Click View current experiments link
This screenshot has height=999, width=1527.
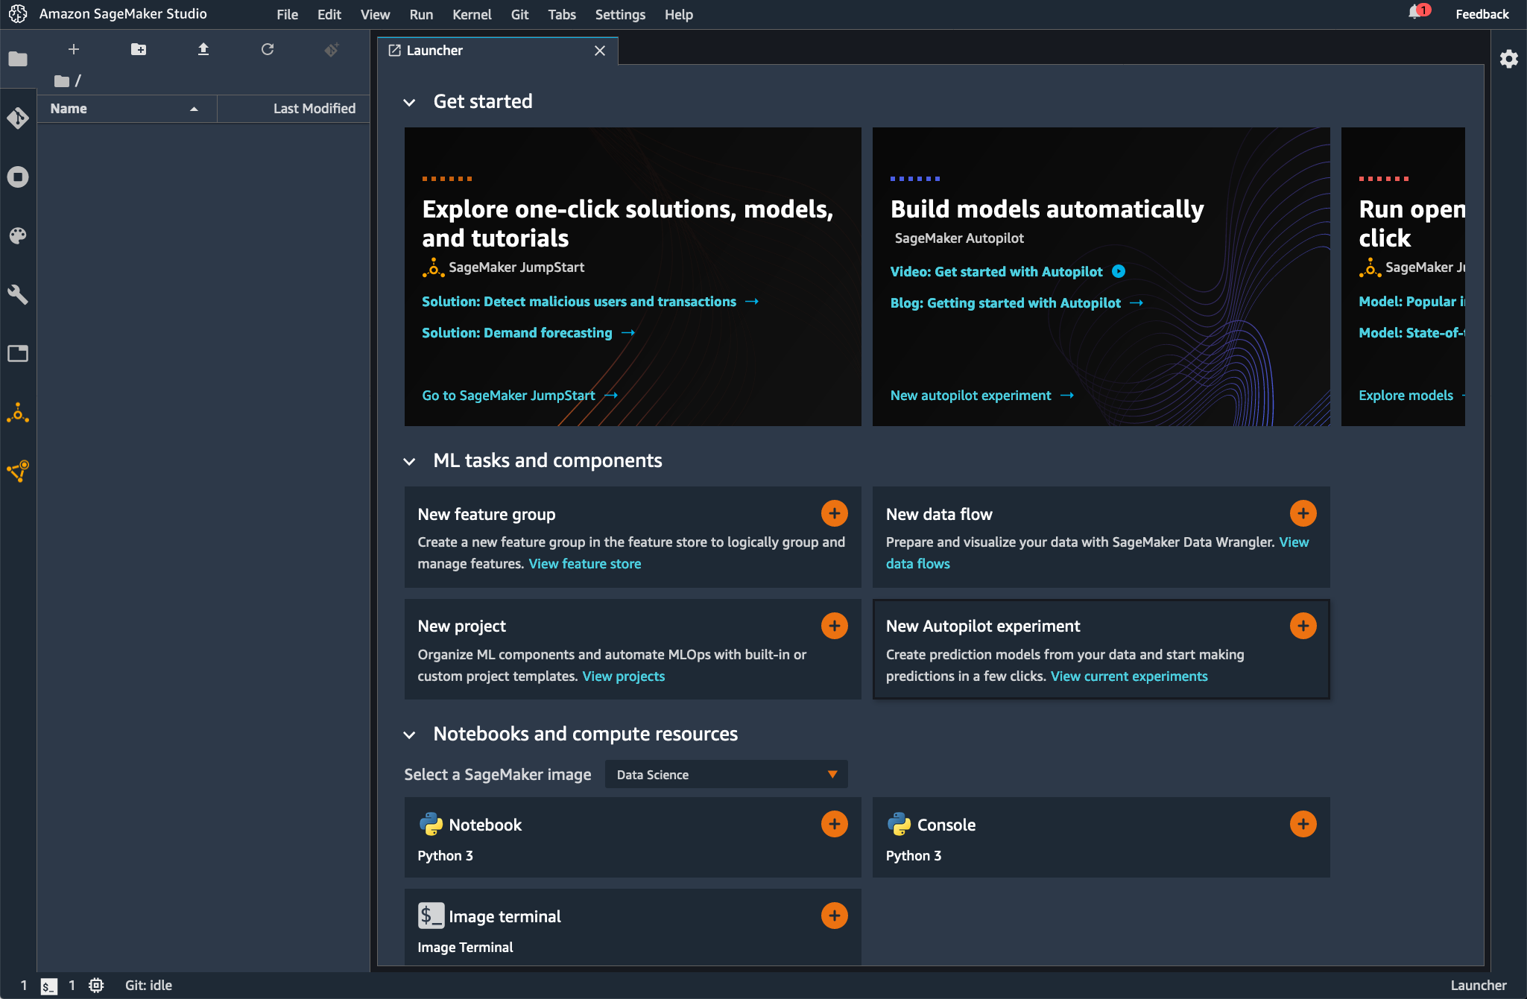(1129, 676)
